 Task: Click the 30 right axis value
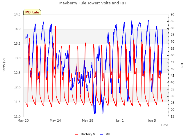coord(172,96)
